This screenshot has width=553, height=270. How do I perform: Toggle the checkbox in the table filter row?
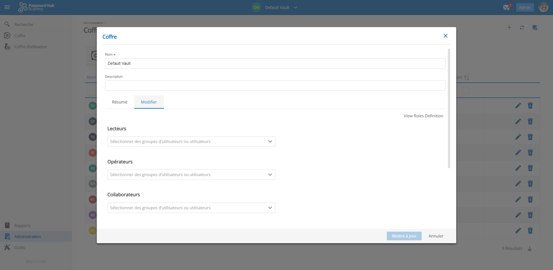click(465, 90)
